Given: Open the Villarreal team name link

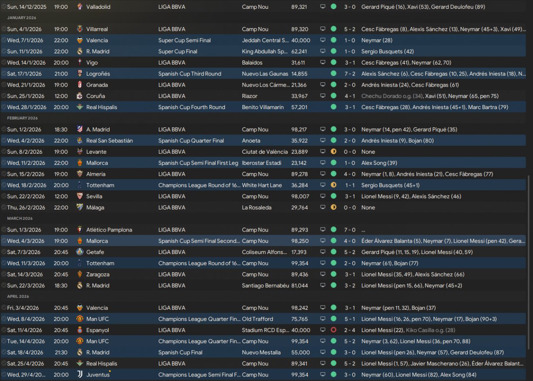Looking at the screenshot, I should point(97,29).
